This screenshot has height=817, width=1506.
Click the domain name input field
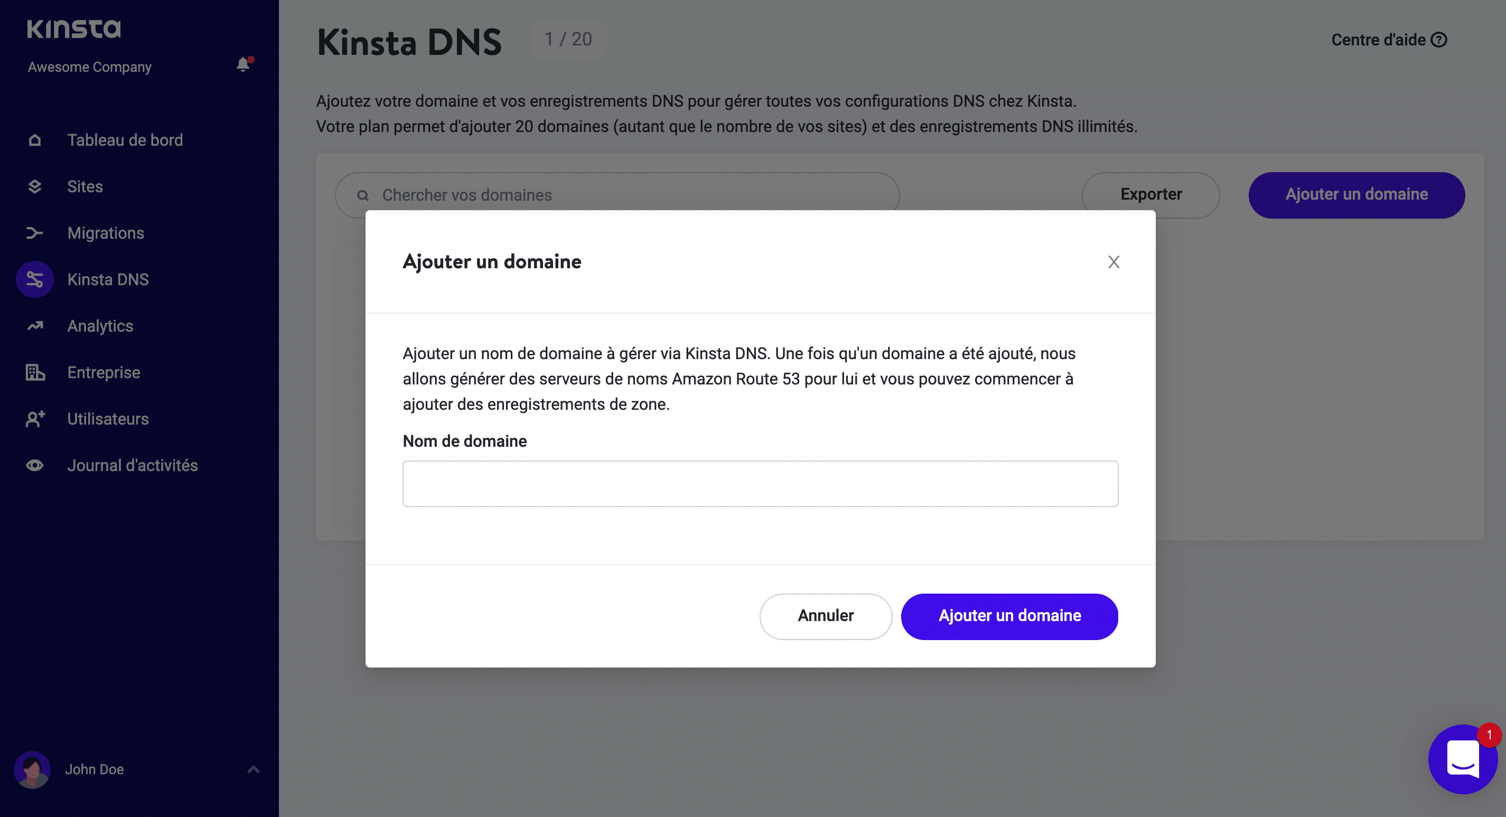[x=761, y=483]
